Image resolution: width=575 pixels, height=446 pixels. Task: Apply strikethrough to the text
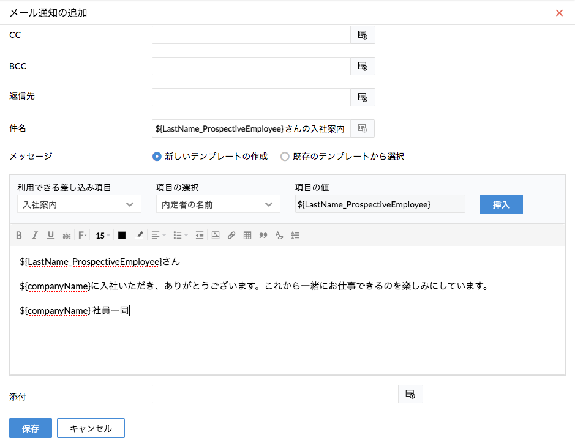pos(67,236)
